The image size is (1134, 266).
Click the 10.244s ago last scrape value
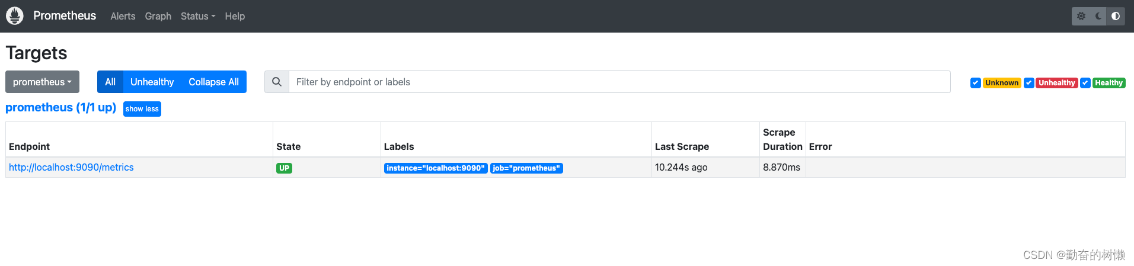681,167
